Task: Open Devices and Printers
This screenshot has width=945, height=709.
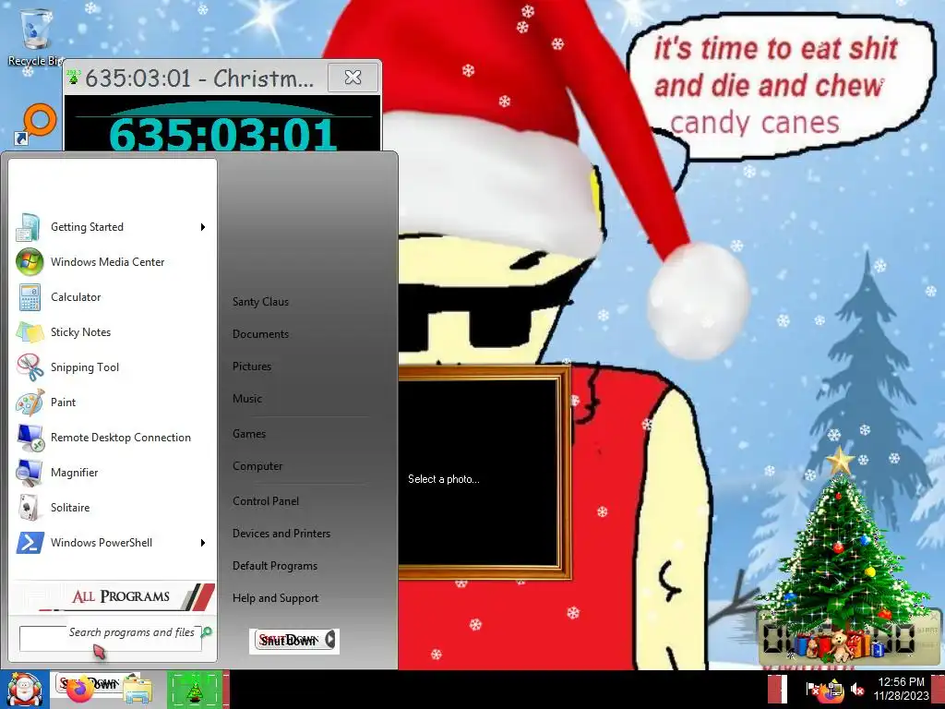Action: [281, 534]
